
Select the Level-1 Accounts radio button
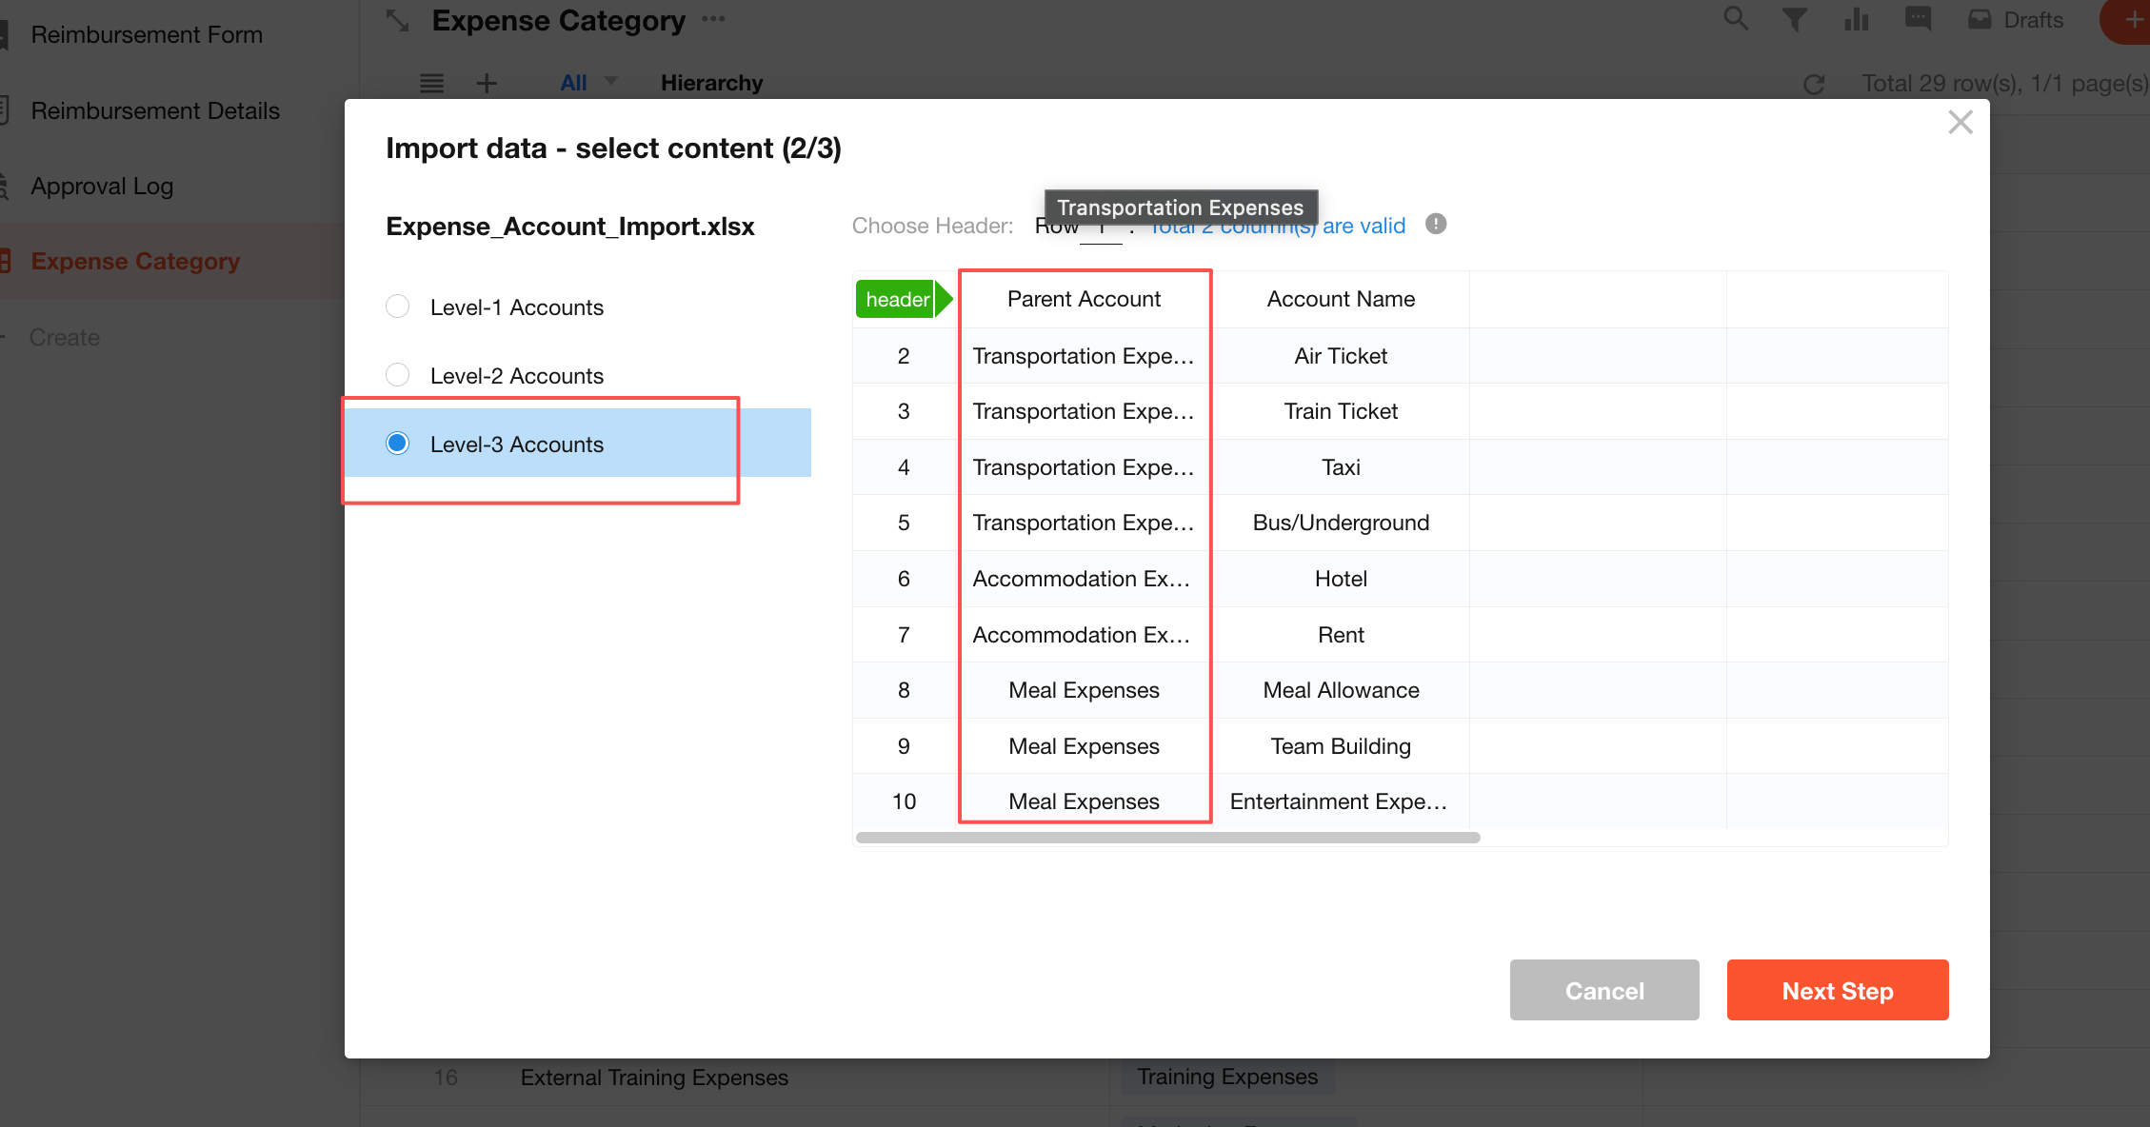tap(398, 306)
